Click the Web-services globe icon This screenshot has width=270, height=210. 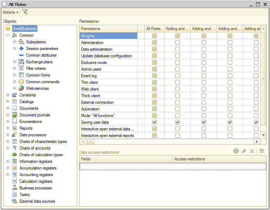tap(21, 88)
